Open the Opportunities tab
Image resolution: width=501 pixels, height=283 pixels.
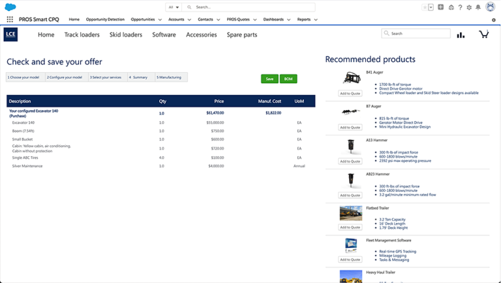coord(143,20)
